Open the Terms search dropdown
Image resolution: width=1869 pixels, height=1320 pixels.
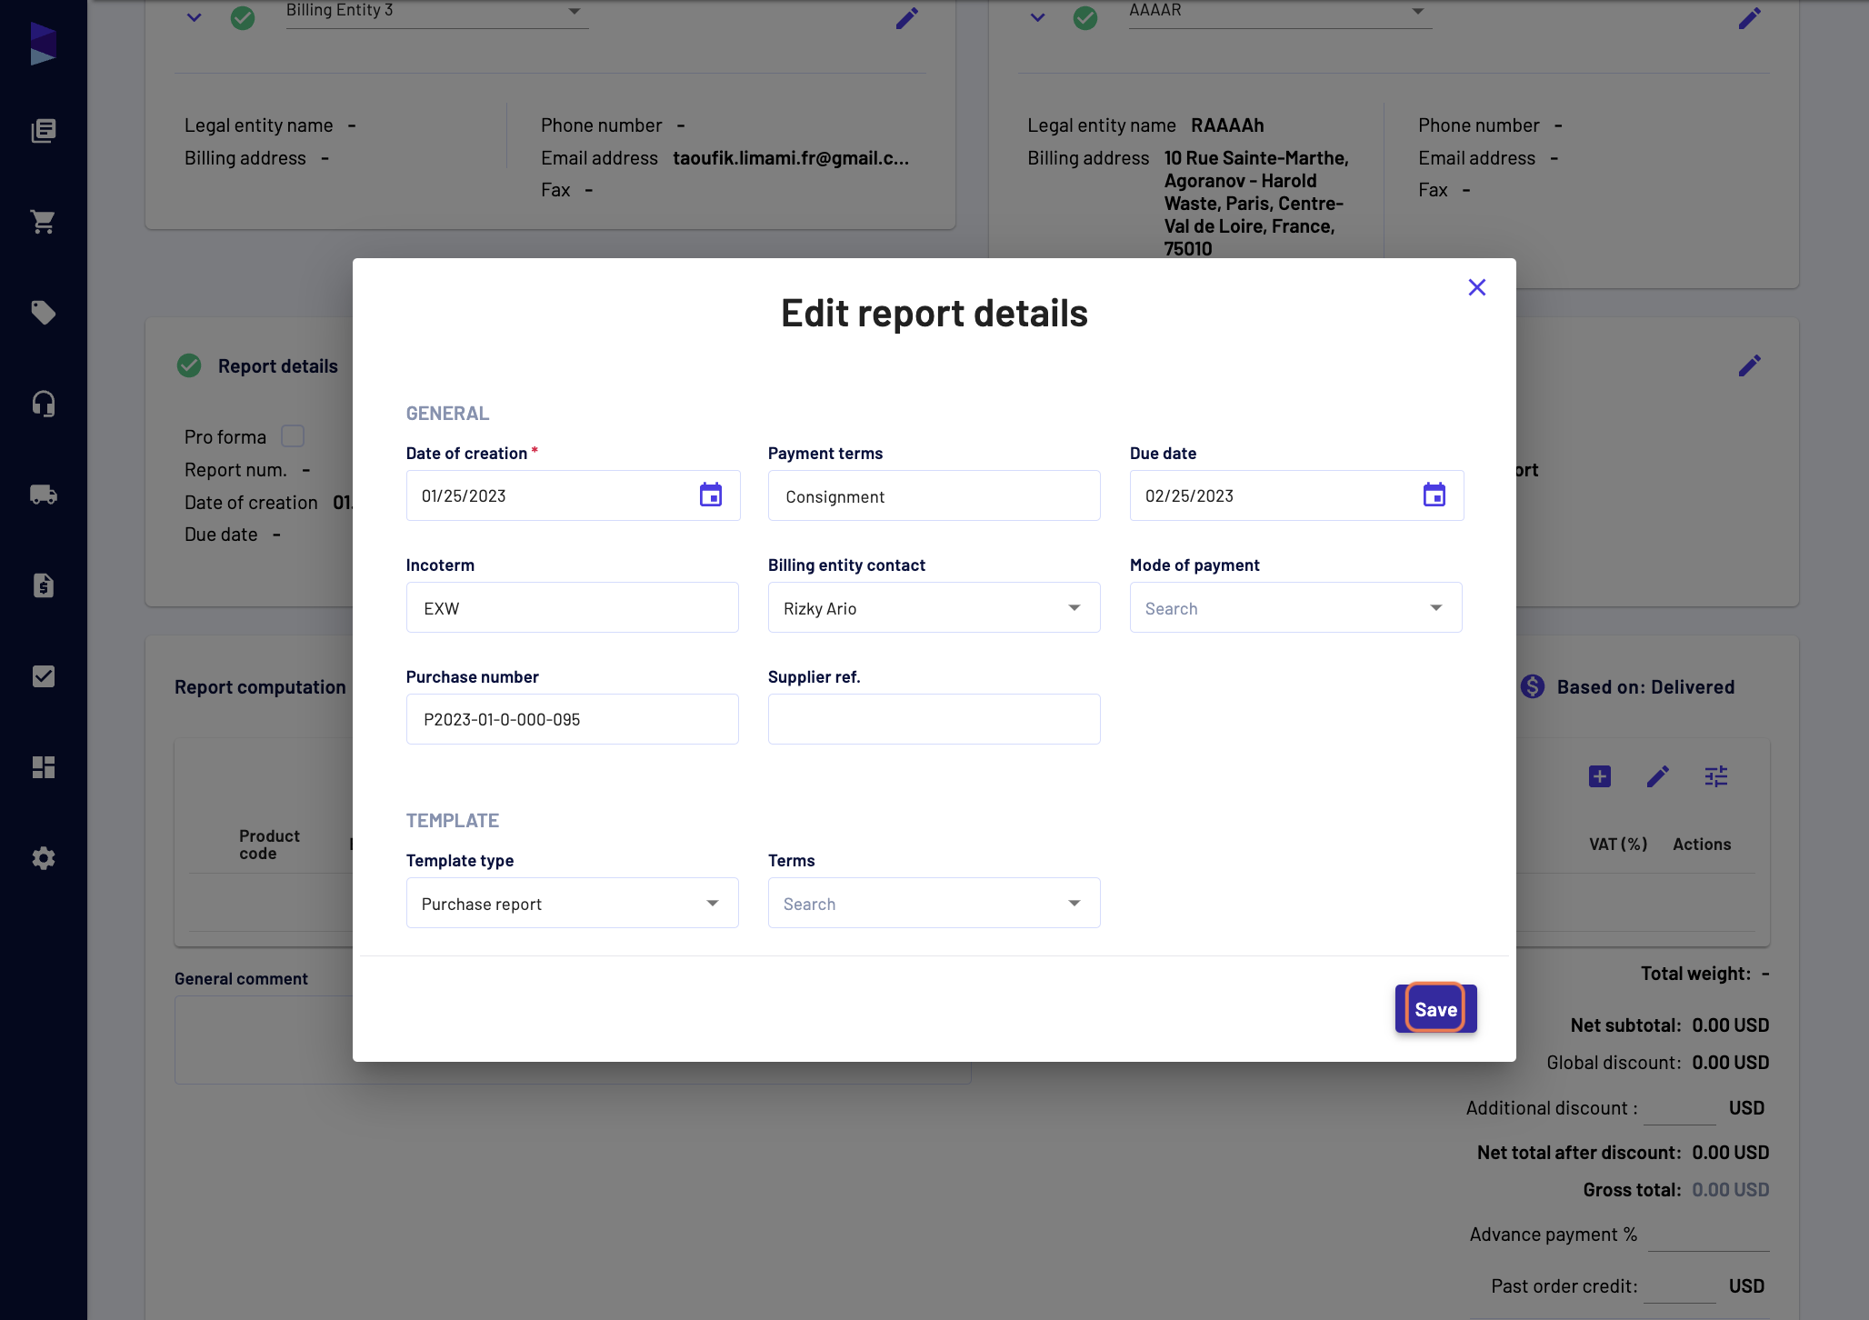click(x=934, y=903)
